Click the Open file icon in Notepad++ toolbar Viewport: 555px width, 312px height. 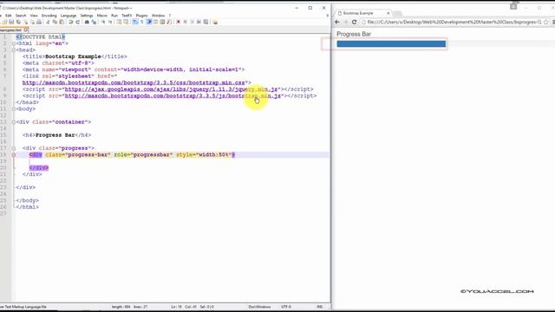[x=4, y=22]
